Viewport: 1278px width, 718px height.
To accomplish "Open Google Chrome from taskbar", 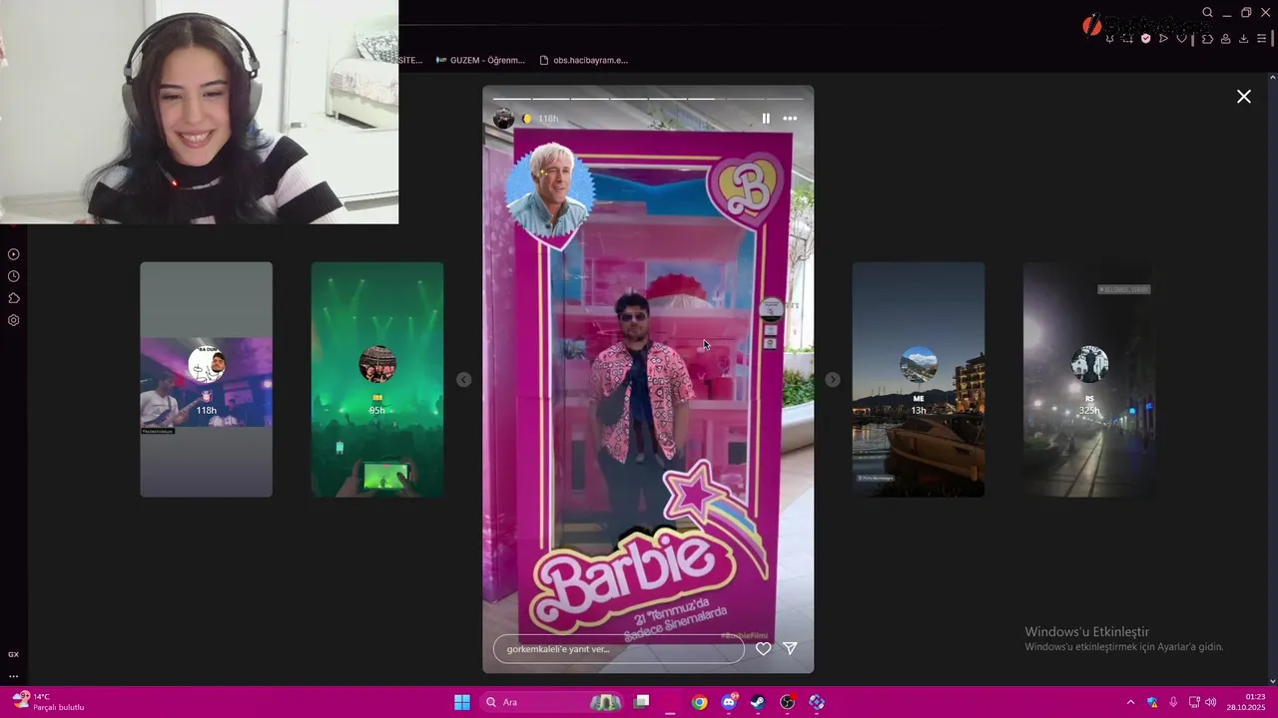I will (x=700, y=702).
